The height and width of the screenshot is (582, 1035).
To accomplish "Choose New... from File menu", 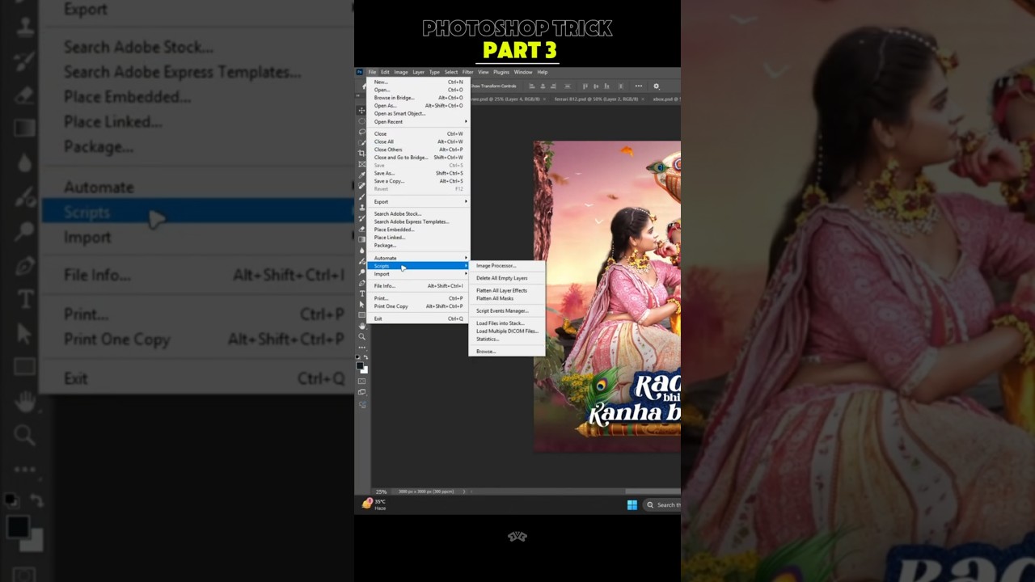I will coord(418,82).
